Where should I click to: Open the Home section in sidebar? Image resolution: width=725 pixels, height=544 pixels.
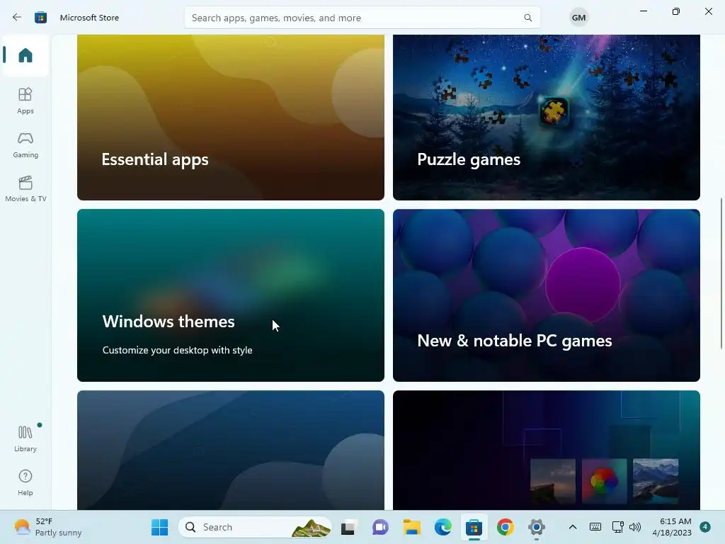pyautogui.click(x=25, y=55)
